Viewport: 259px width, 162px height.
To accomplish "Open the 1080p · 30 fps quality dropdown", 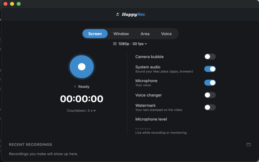I will point(130,44).
